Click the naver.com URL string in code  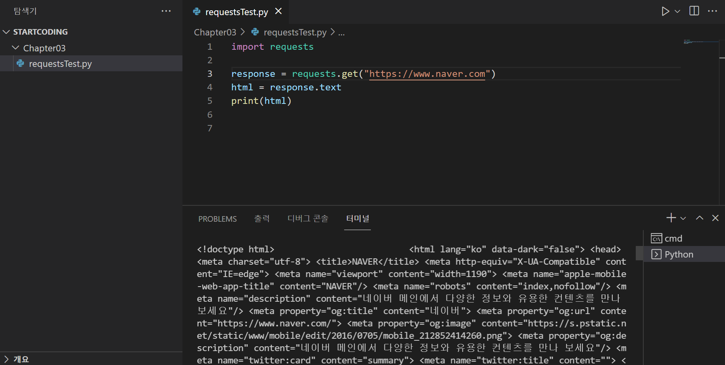pyautogui.click(x=427, y=74)
